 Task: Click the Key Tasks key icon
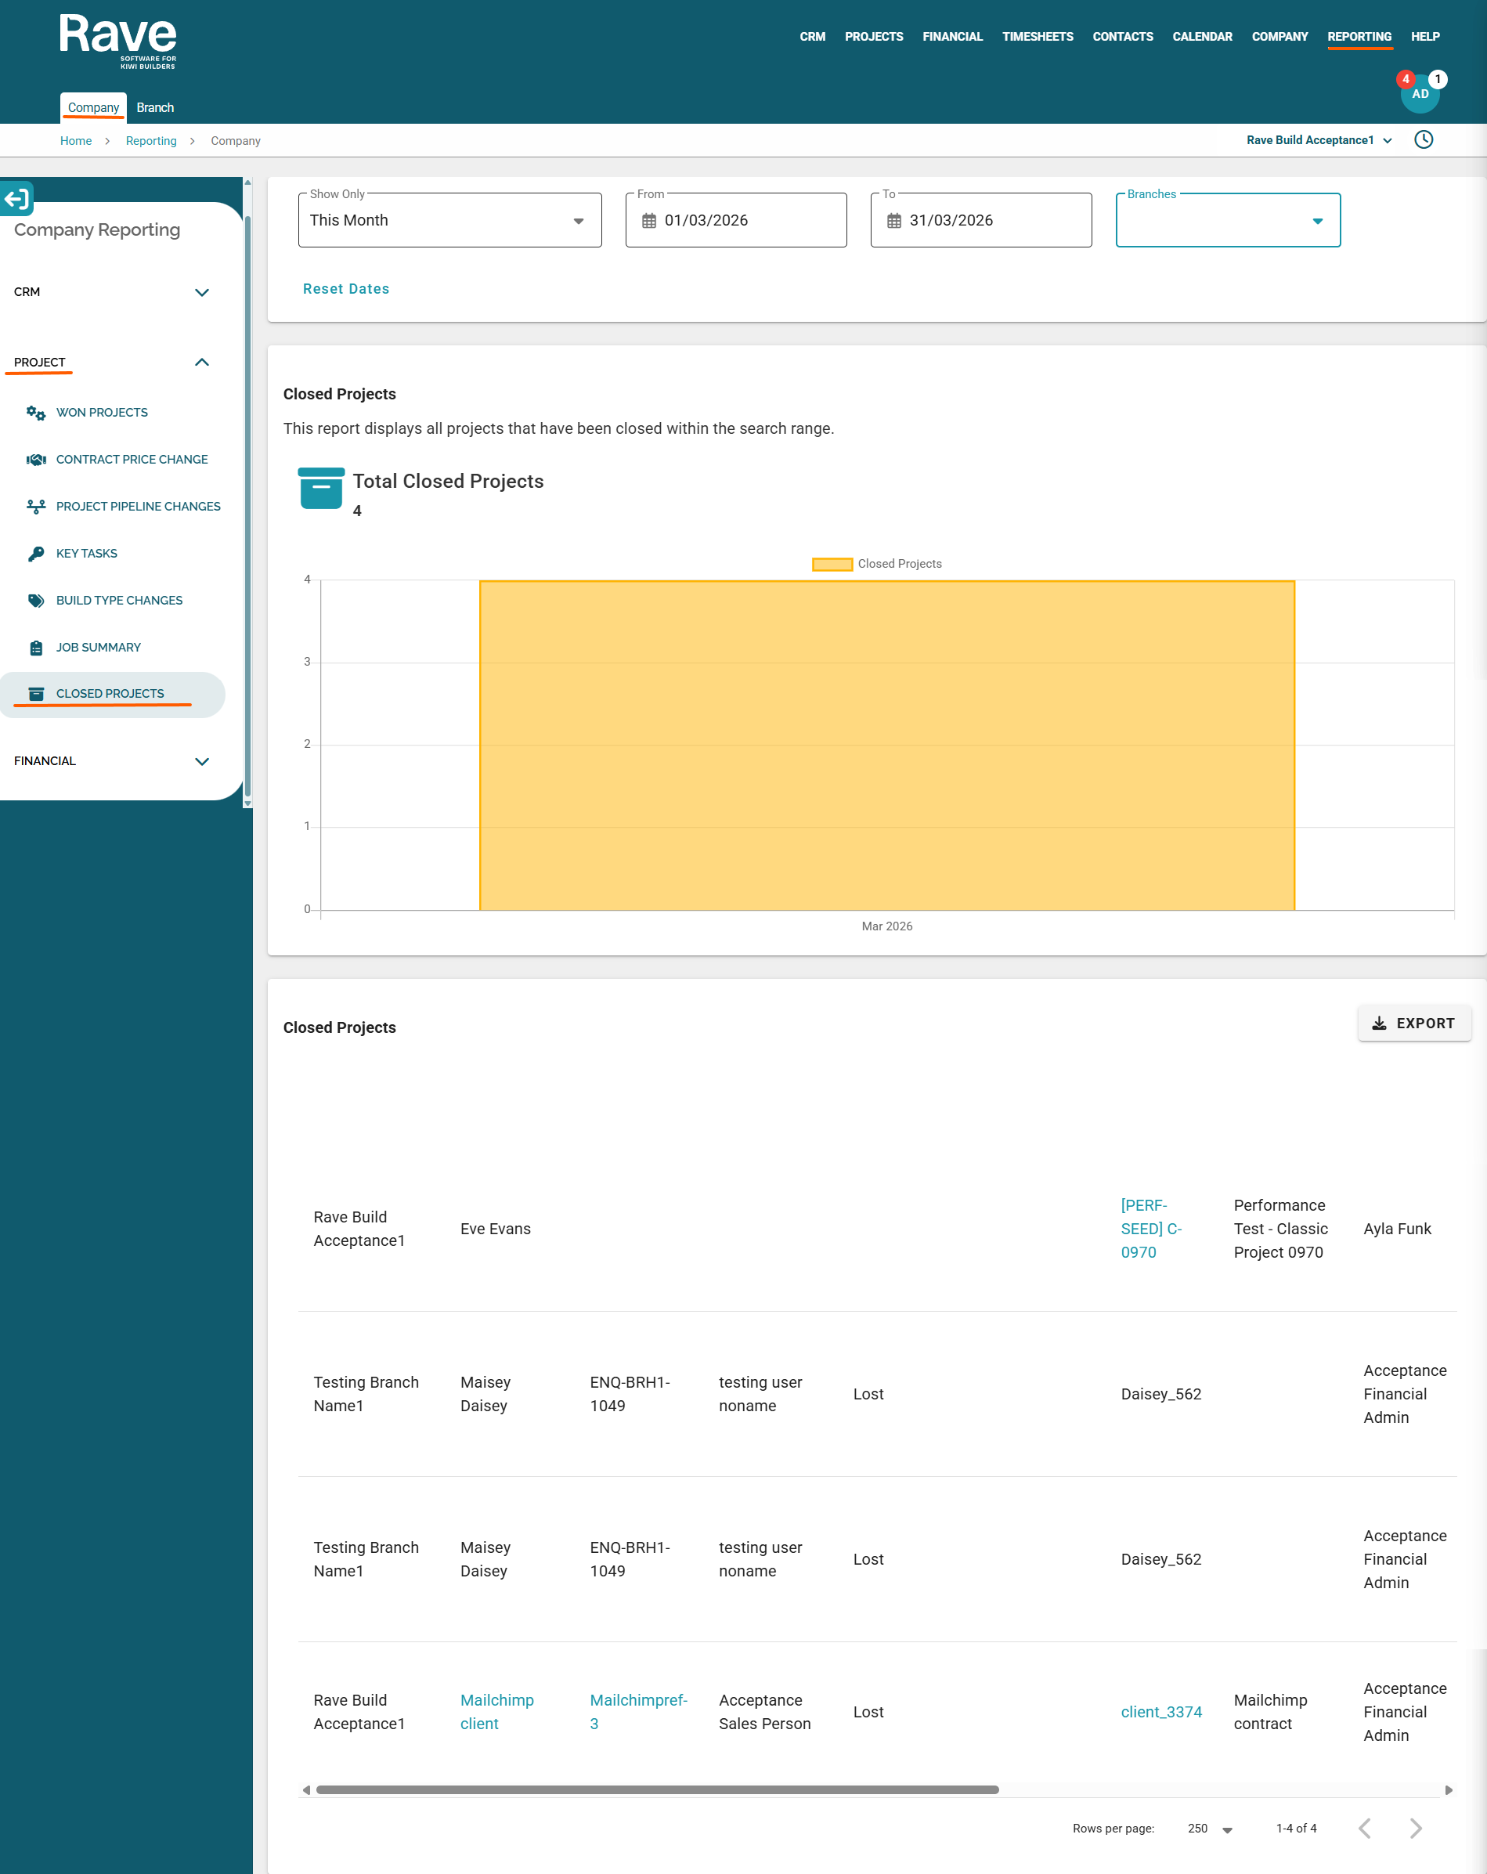point(36,554)
